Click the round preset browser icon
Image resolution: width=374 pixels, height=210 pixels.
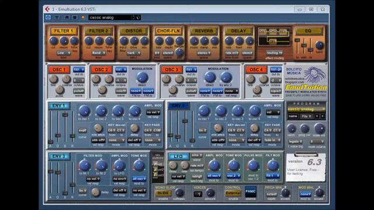pyautogui.click(x=138, y=17)
